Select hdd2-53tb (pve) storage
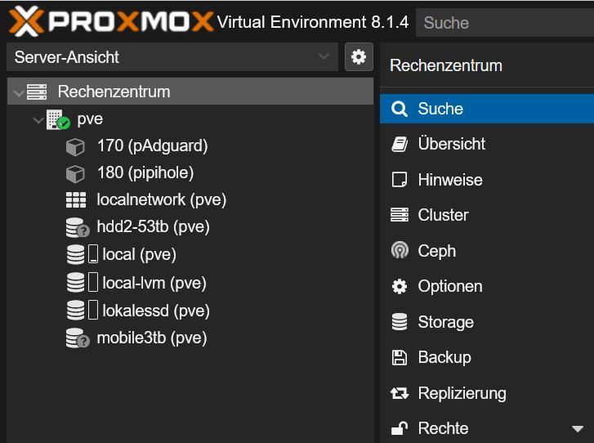The image size is (594, 443). (153, 226)
